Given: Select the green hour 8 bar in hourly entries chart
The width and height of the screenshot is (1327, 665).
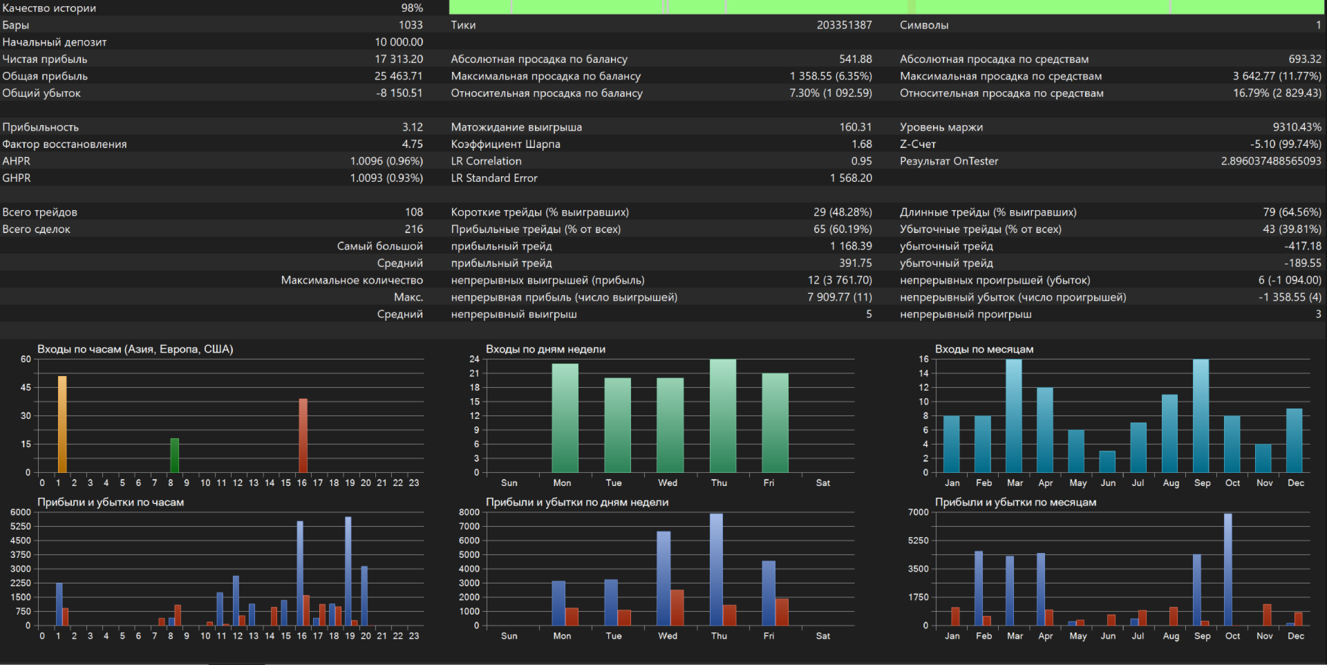Looking at the screenshot, I should point(175,455).
